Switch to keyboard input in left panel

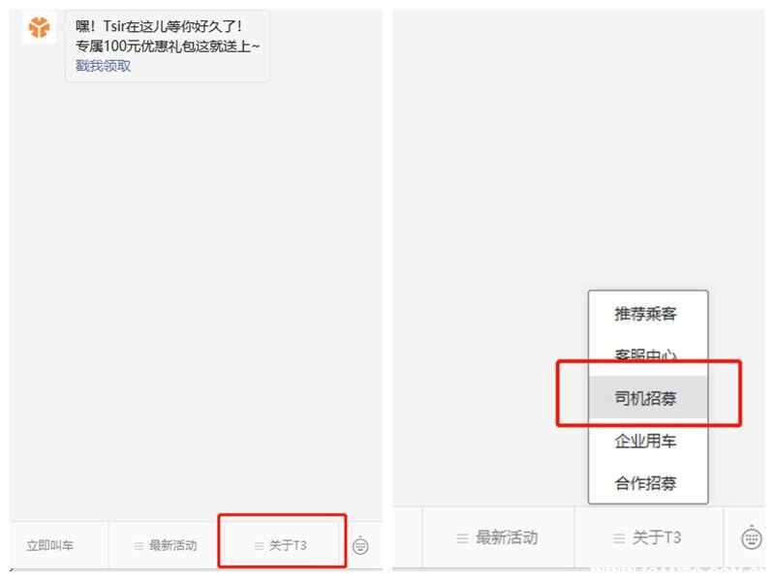(x=360, y=545)
